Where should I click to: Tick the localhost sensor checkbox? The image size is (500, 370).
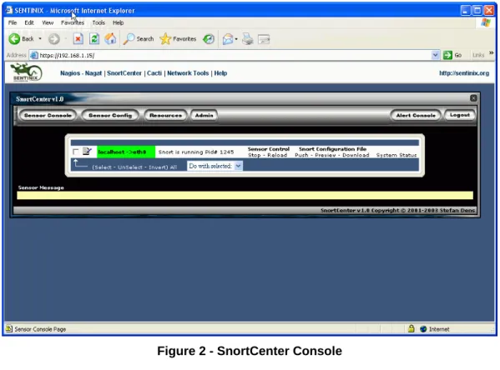(76, 152)
